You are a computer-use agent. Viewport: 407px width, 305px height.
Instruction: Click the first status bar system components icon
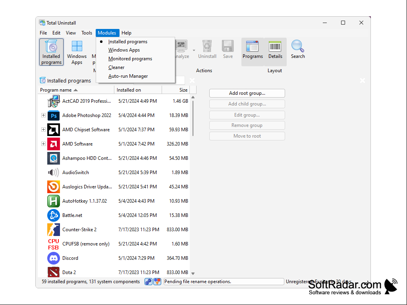click(148, 282)
